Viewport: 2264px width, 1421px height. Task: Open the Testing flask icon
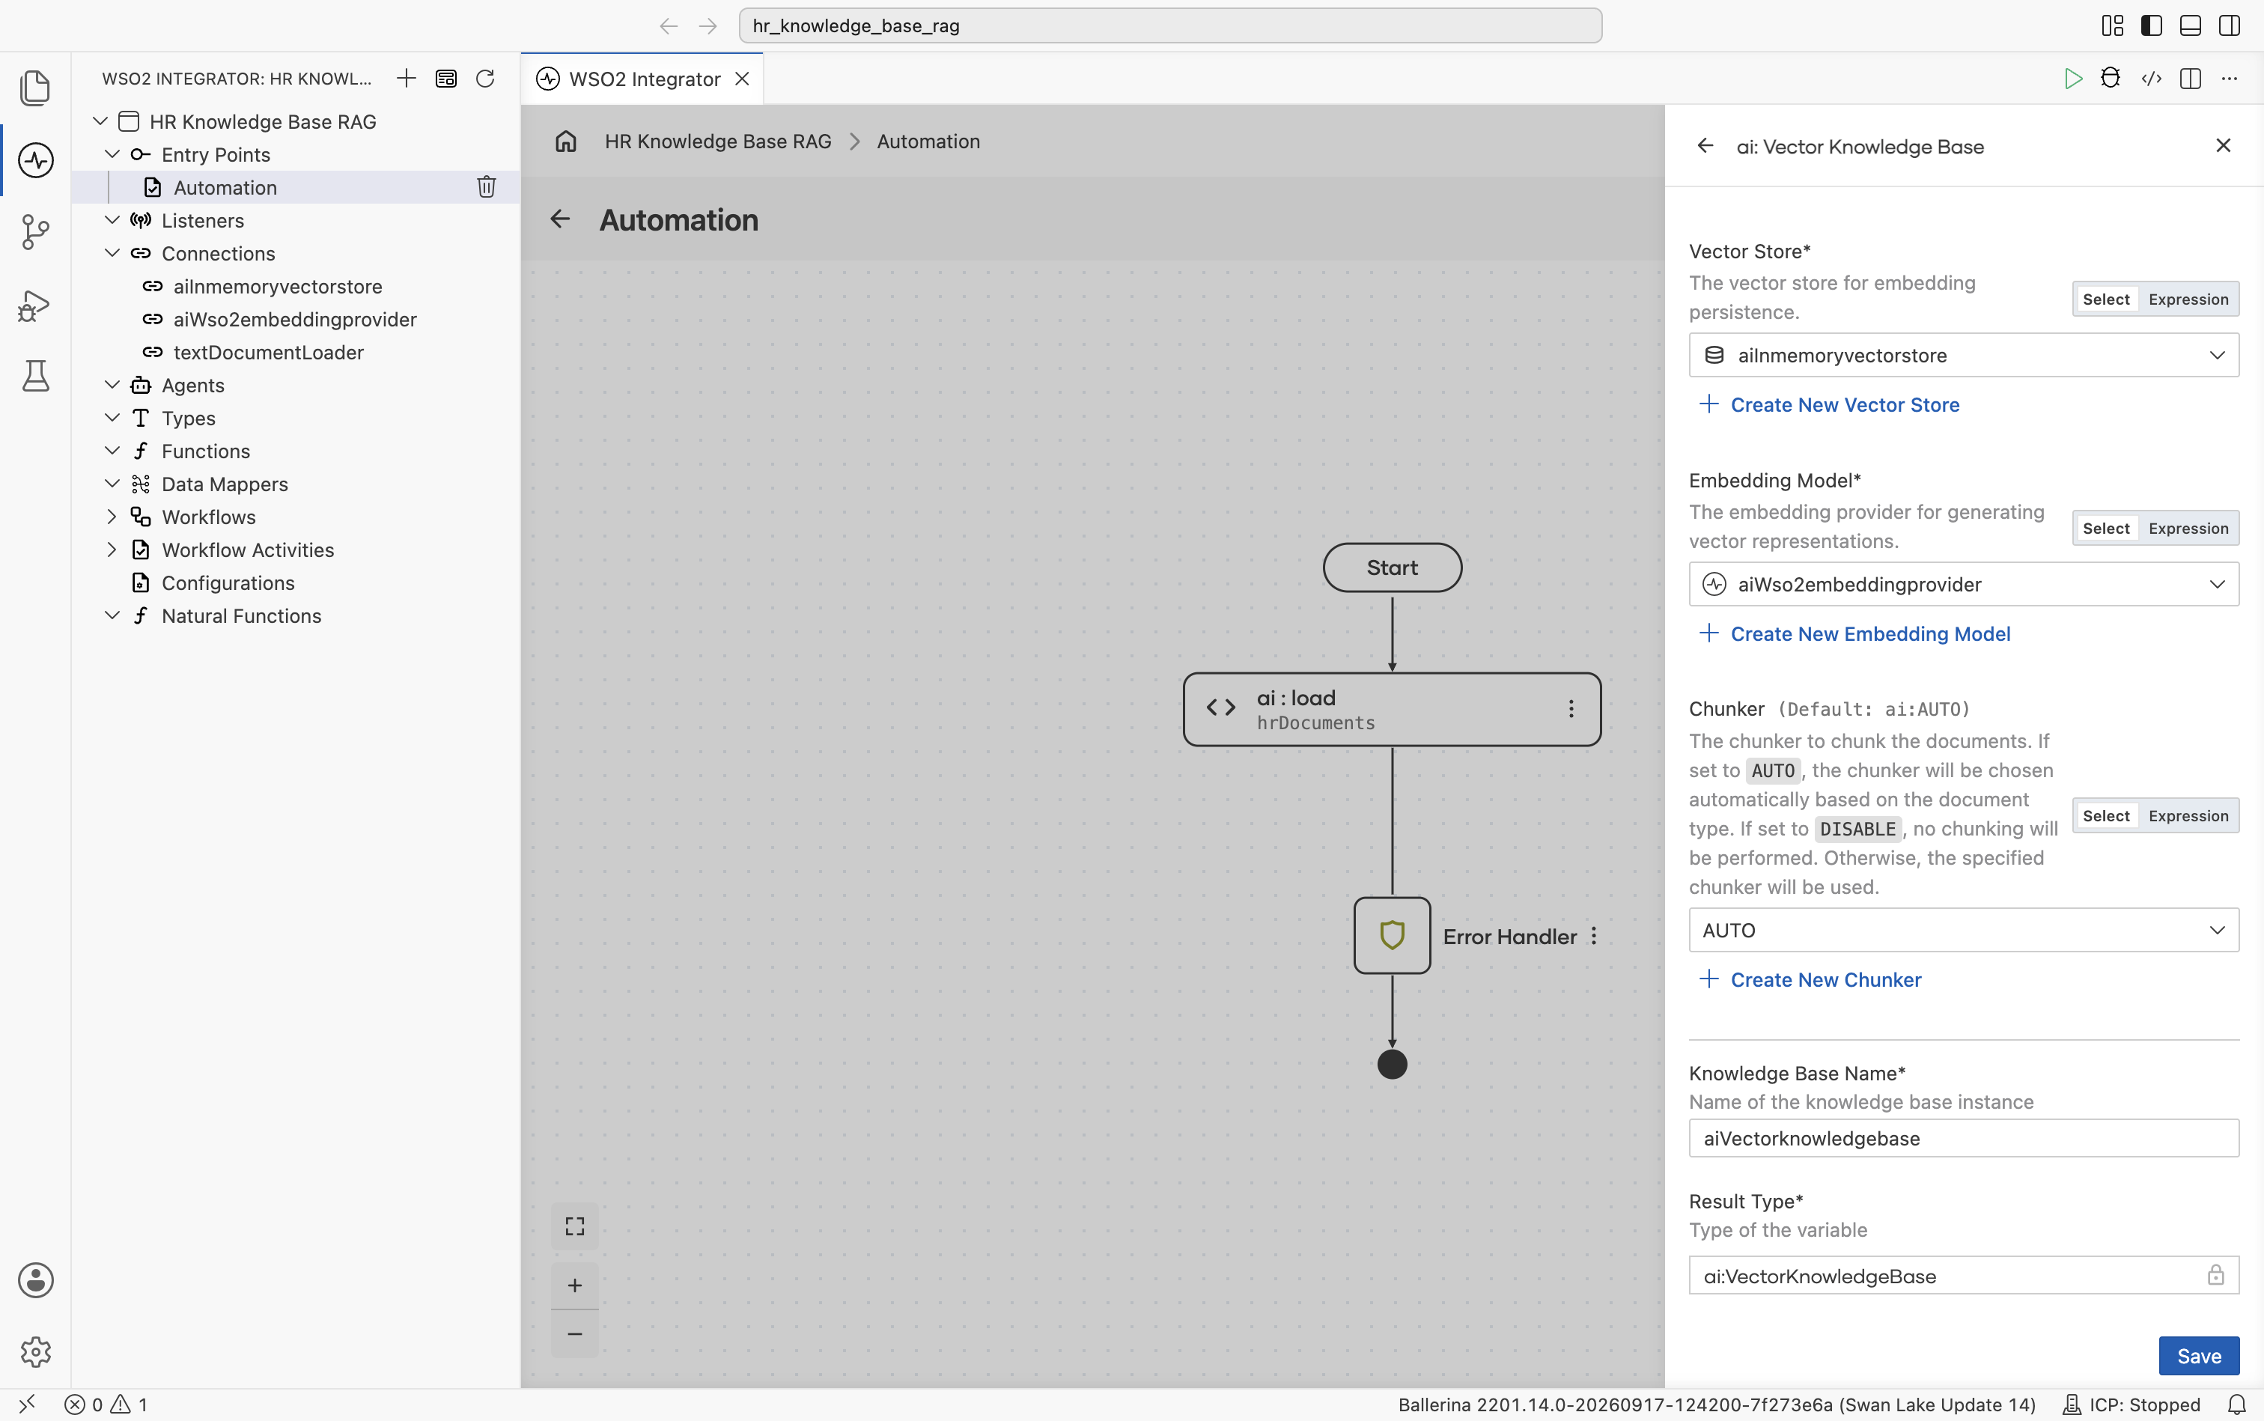click(36, 376)
